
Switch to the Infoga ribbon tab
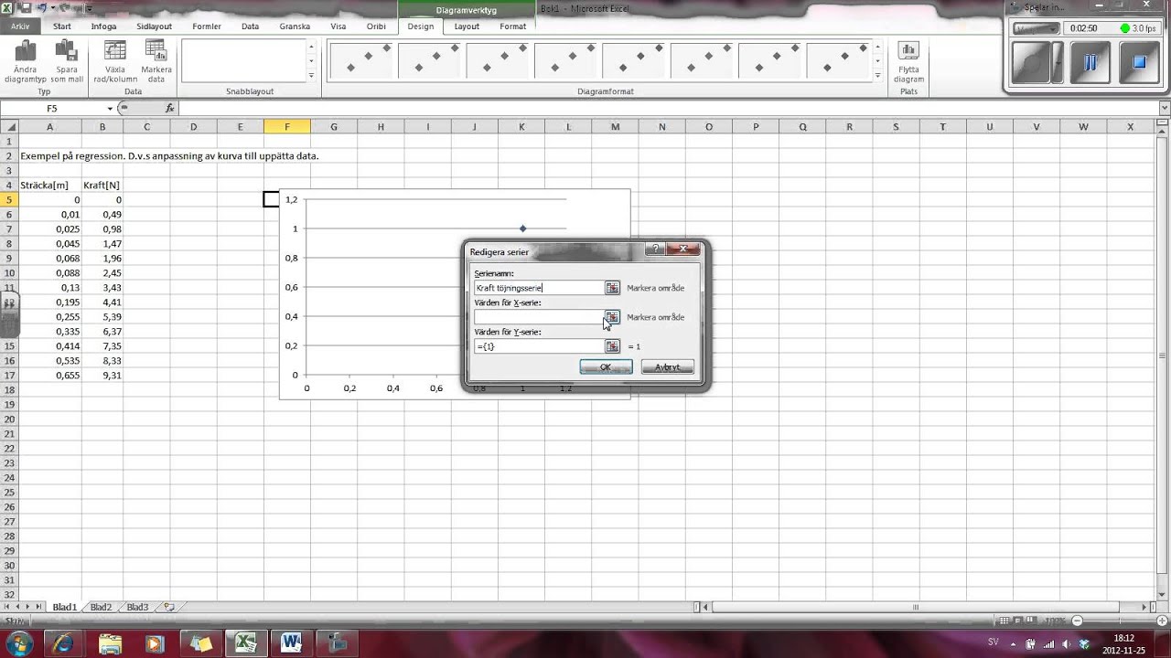(103, 27)
